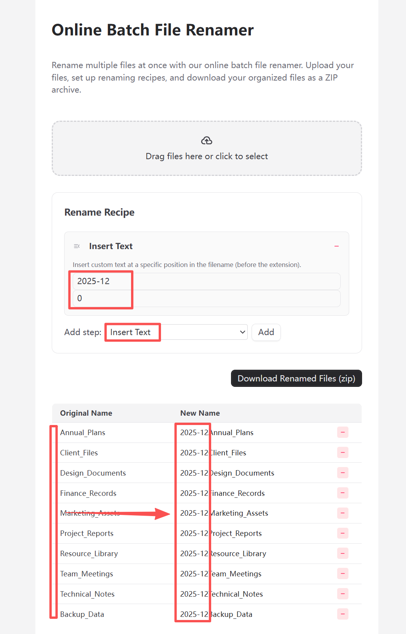Delete the Resource_Library row

(x=343, y=553)
